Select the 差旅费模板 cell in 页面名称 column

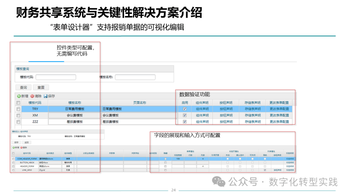tap(140, 122)
